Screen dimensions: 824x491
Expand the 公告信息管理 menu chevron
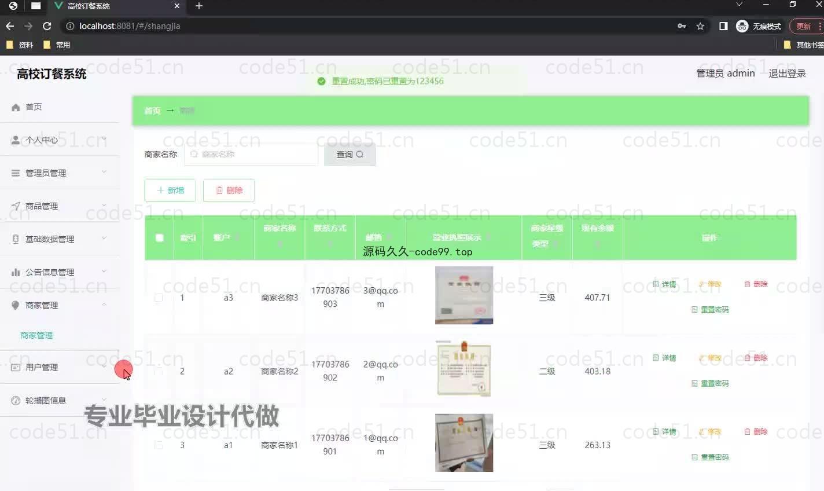[x=104, y=271]
